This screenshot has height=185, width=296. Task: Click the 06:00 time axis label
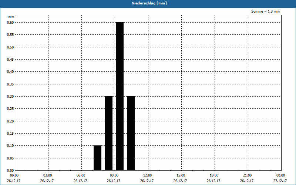click(81, 175)
